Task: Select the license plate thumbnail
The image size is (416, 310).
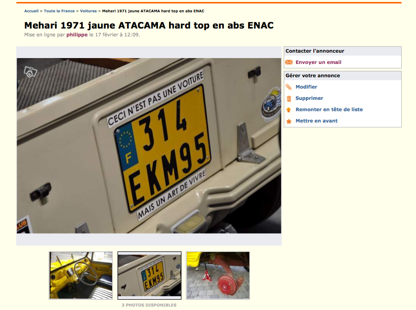Action: click(149, 276)
